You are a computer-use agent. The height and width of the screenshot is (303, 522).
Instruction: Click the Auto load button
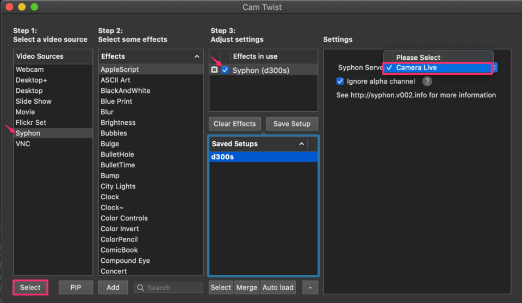click(278, 287)
